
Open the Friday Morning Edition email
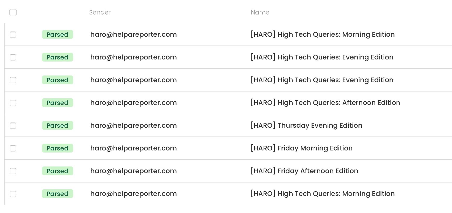(301, 148)
